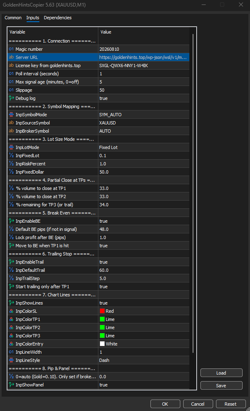Open InpLineStyle Dash value dropdown

144,360
